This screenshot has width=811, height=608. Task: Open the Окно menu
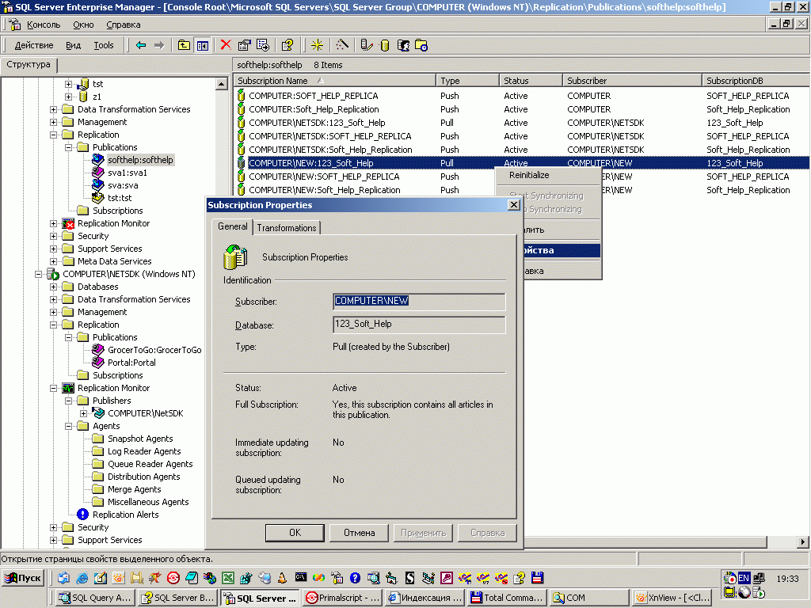pyautogui.click(x=83, y=25)
